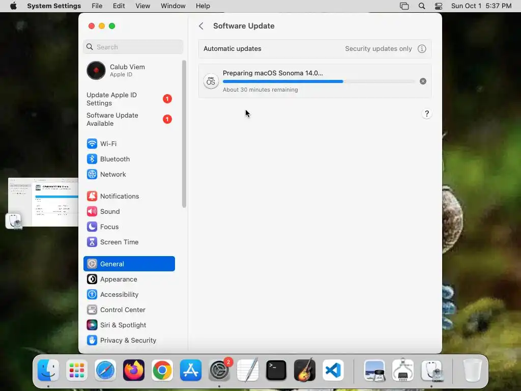The height and width of the screenshot is (391, 521).
Task: Click Security updates only setting text
Action: coord(378,49)
